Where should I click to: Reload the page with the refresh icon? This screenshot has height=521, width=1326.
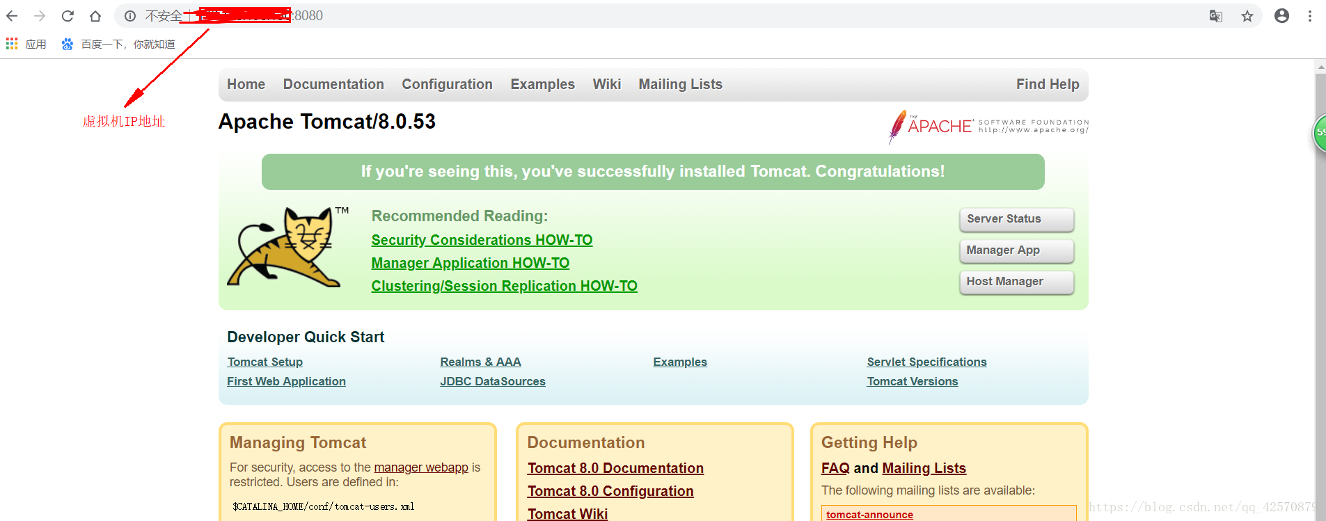68,16
